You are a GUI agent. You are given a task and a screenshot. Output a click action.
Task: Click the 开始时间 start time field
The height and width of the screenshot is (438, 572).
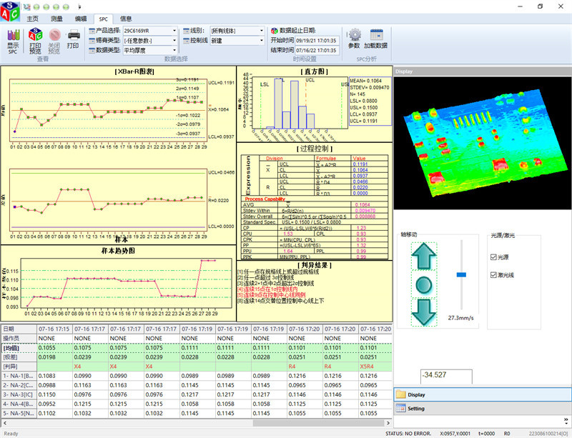(316, 41)
